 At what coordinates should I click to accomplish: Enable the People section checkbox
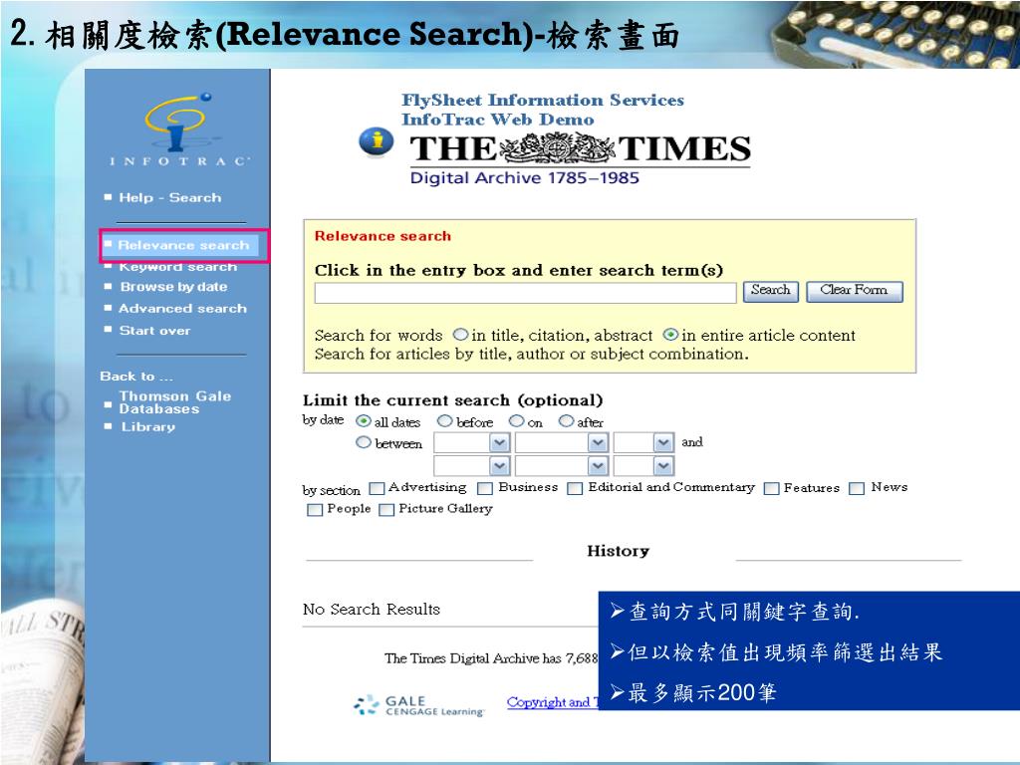tap(314, 509)
